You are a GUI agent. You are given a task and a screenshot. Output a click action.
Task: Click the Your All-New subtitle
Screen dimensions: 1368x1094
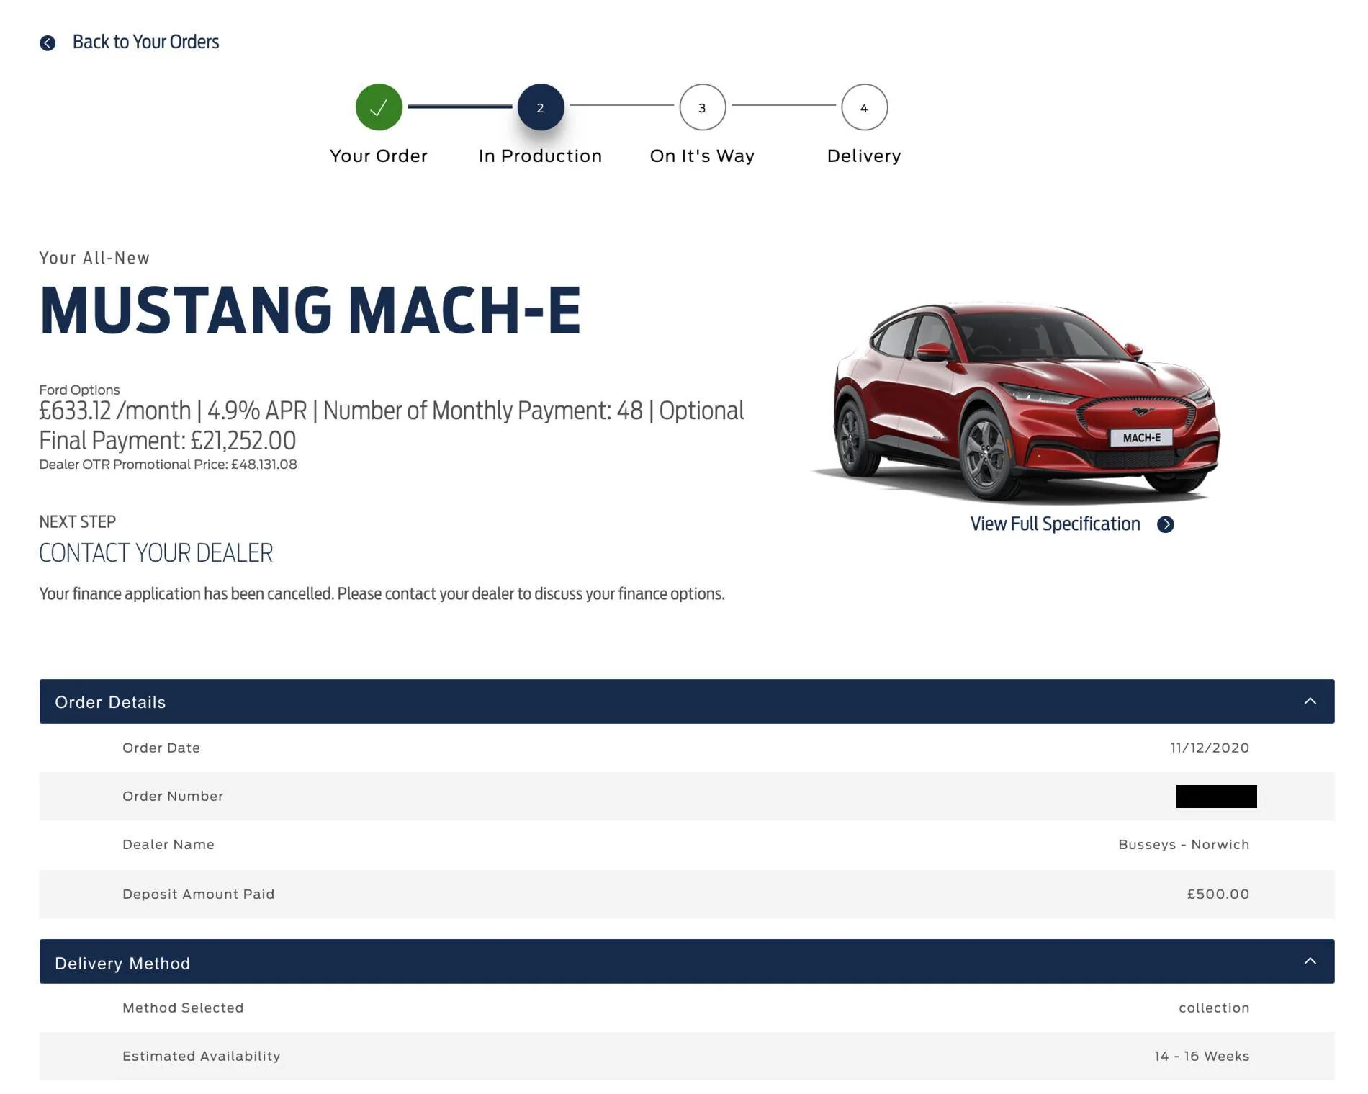pyautogui.click(x=94, y=258)
